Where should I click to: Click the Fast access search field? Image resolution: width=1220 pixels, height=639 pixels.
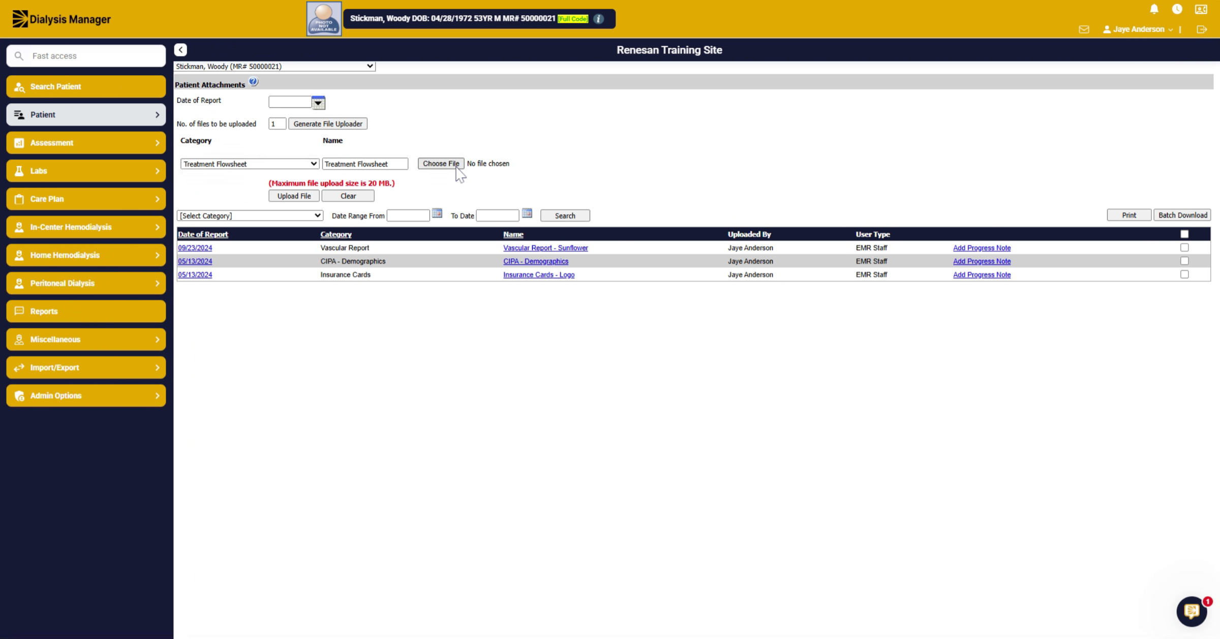click(86, 56)
